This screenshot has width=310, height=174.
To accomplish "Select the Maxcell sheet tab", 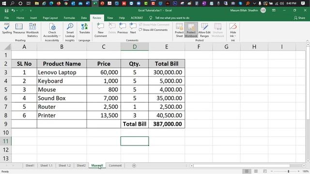I will tap(97, 165).
